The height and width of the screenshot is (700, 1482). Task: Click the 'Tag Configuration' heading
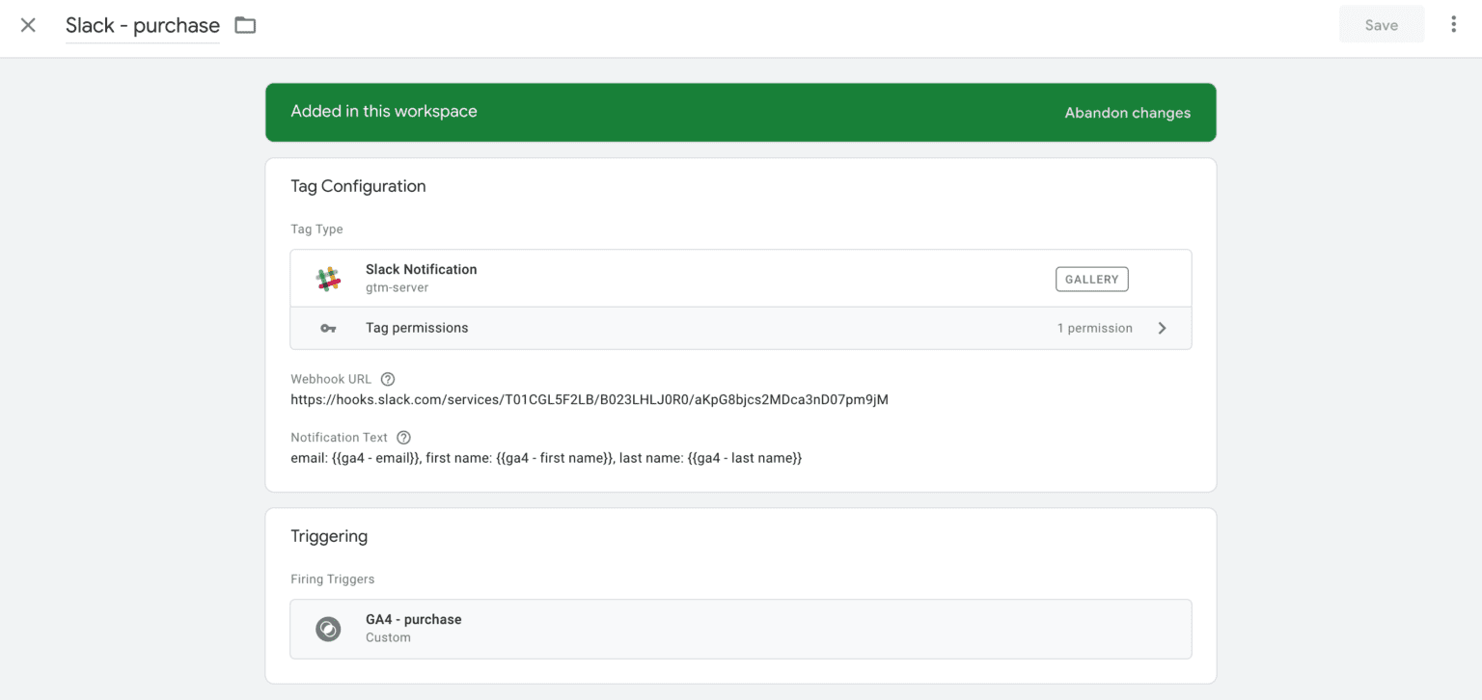tap(358, 186)
